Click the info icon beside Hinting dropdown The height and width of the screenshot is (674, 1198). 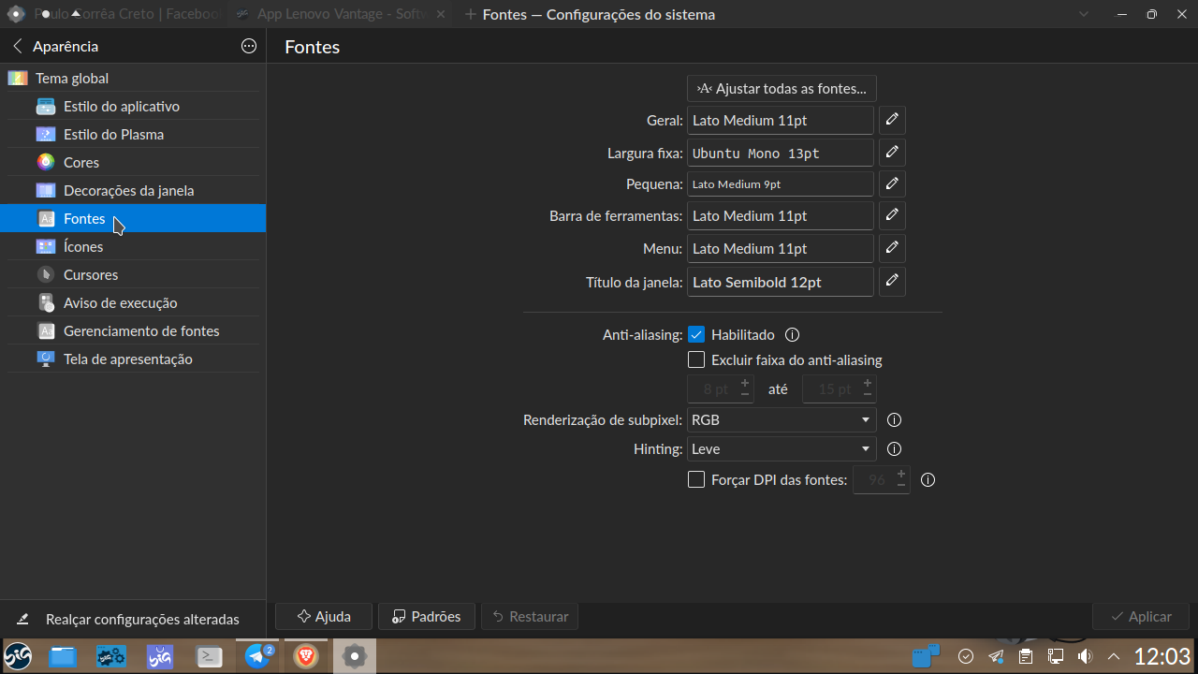pyautogui.click(x=893, y=449)
